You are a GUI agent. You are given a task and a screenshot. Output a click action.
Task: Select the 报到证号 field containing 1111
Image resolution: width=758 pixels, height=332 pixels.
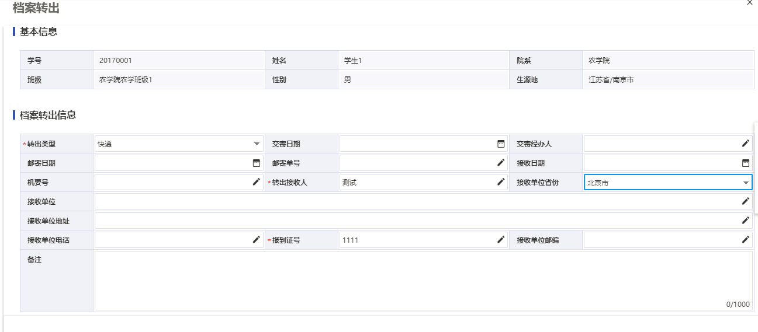[424, 240]
